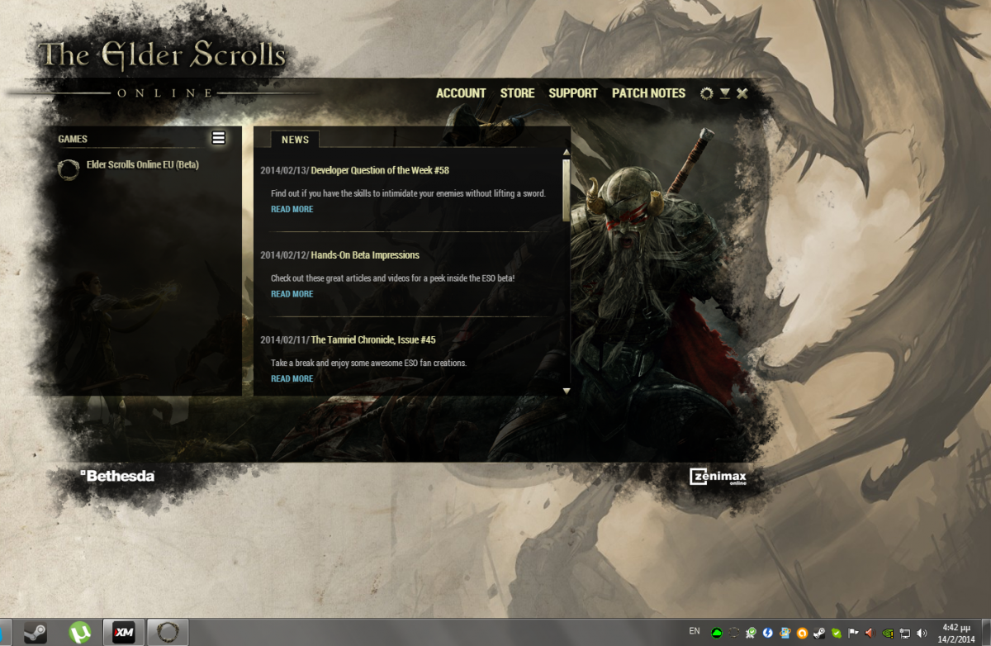Screen dimensions: 991x646
Task: Open the ACCOUNT menu item
Action: (x=461, y=93)
